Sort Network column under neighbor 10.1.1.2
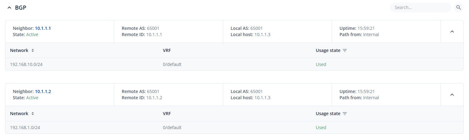Viewport: 469px width, 140px height. click(x=32, y=114)
